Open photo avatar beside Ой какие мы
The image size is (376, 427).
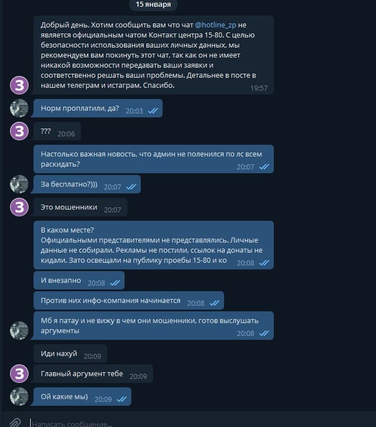coord(20,396)
